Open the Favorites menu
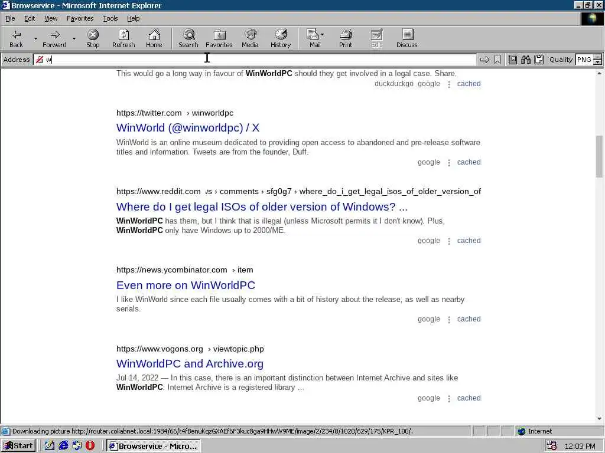605x453 pixels. point(80,18)
